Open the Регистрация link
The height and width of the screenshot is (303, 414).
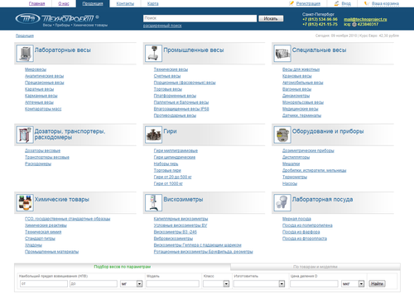click(308, 3)
